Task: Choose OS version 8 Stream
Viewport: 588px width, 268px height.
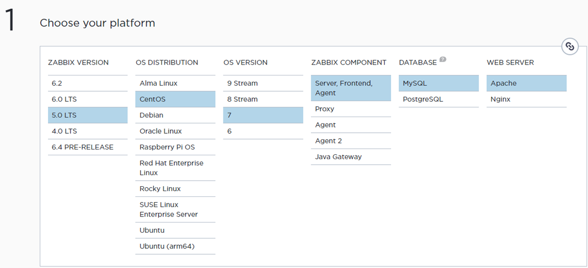Action: tap(263, 99)
